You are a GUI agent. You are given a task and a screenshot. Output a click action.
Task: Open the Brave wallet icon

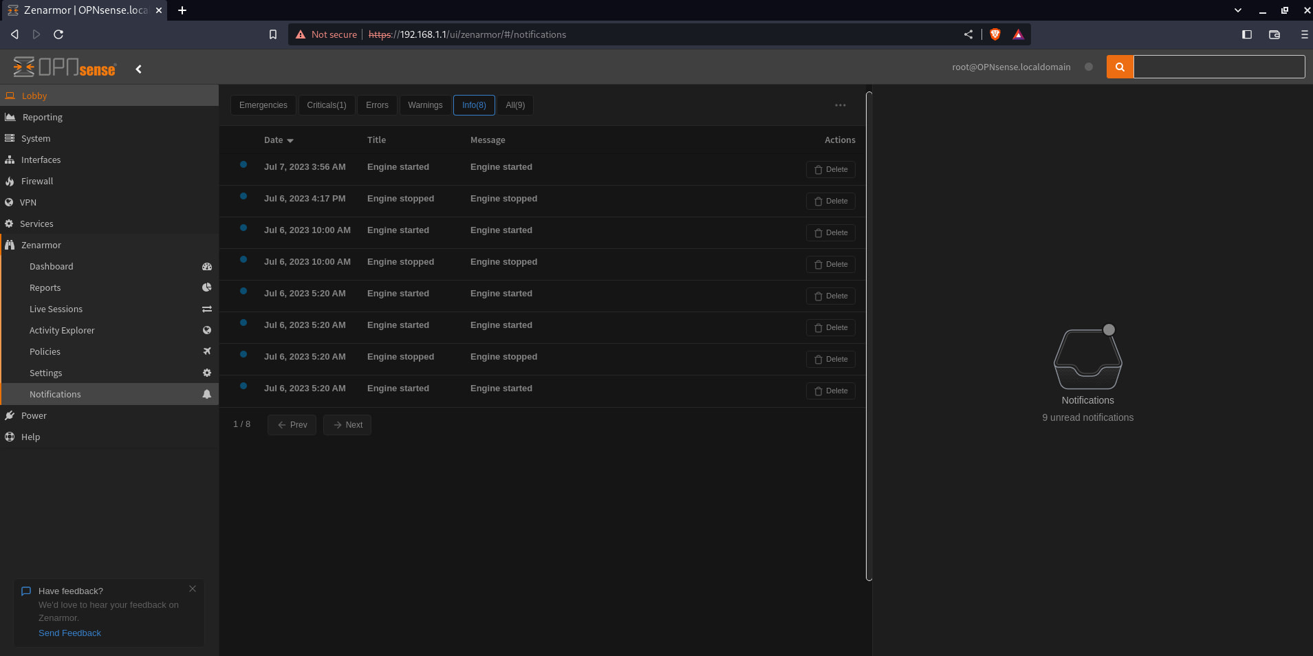[x=1274, y=34]
